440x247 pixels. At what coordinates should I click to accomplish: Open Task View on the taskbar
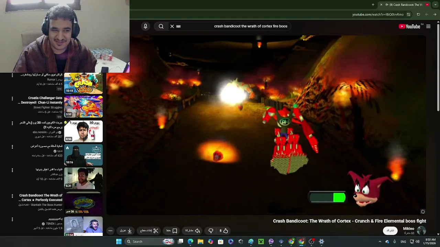180,242
